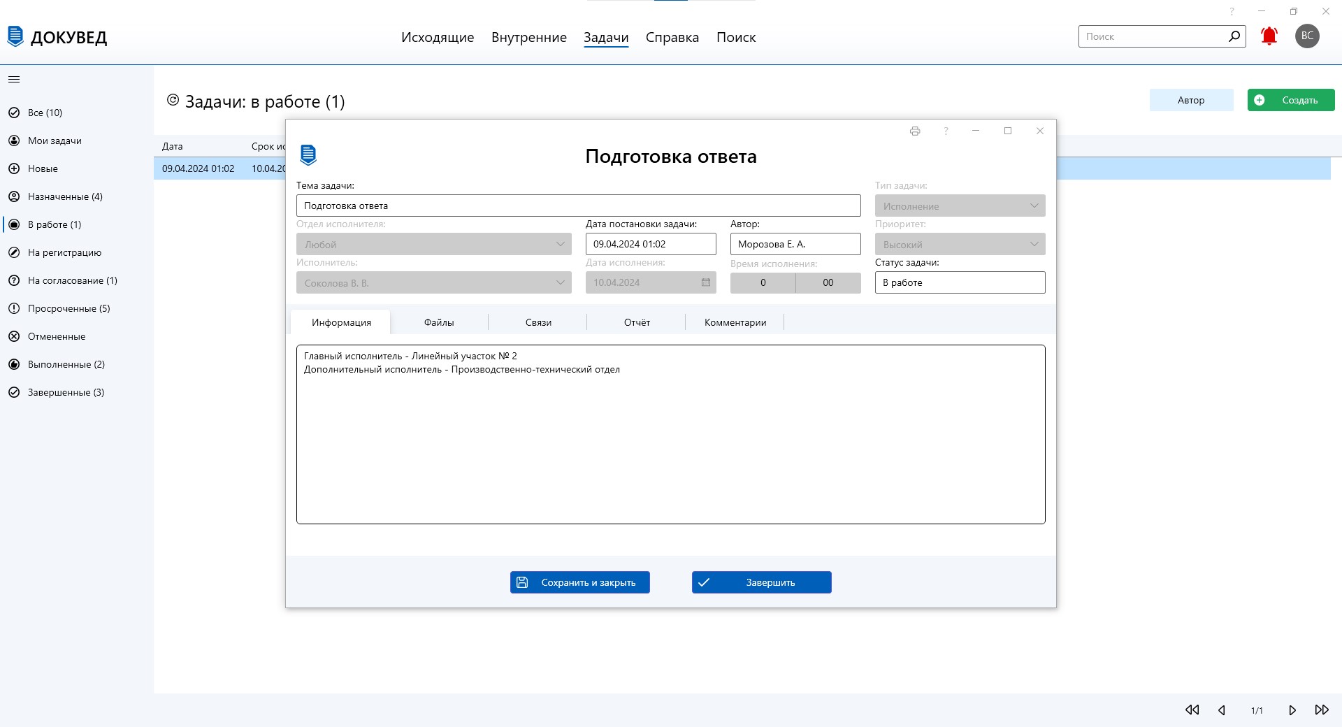The width and height of the screenshot is (1342, 727).
Task: Select В работе (1) filter
Action: click(55, 224)
